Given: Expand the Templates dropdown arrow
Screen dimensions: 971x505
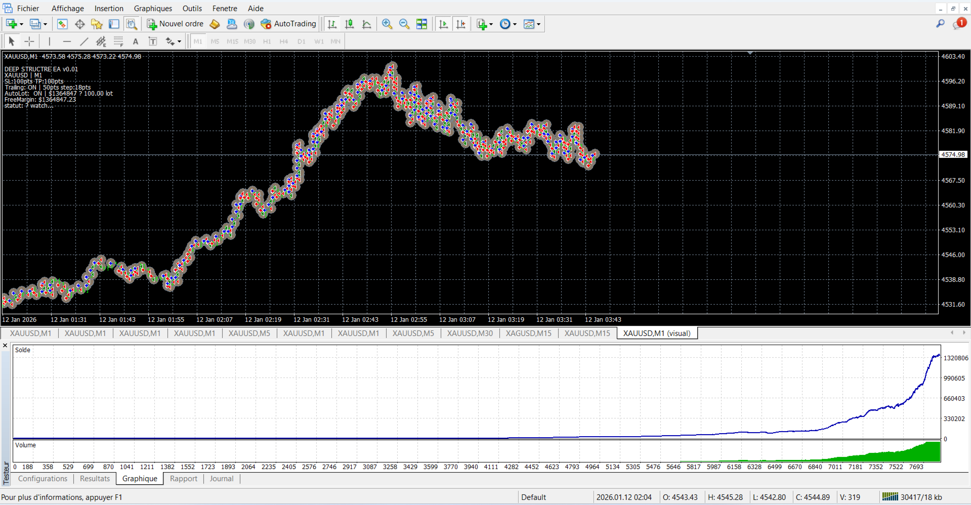Looking at the screenshot, I should click(538, 24).
